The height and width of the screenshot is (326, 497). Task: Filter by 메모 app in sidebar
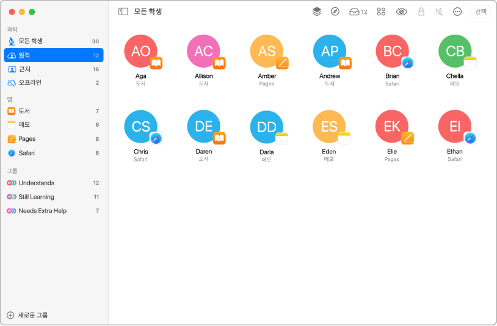click(54, 124)
